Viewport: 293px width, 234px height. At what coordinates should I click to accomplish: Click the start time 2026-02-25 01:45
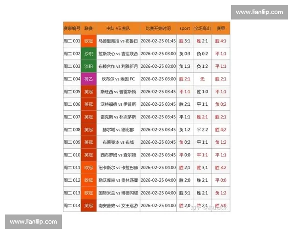[x=158, y=41]
